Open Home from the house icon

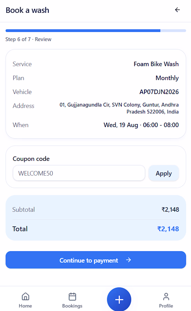click(25, 296)
